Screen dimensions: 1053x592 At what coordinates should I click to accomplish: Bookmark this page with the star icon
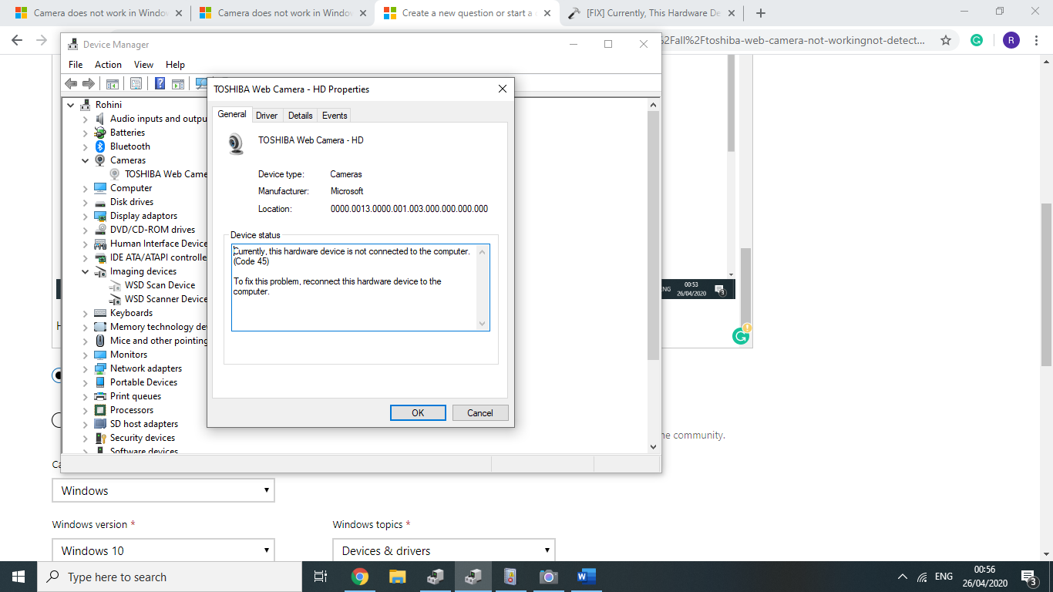coord(946,40)
